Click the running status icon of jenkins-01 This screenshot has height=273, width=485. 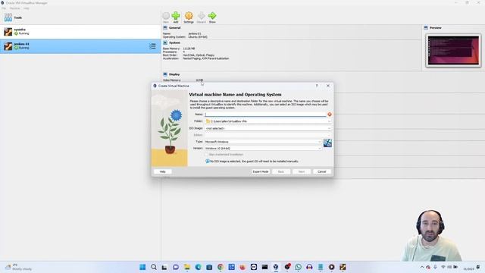pos(16,48)
